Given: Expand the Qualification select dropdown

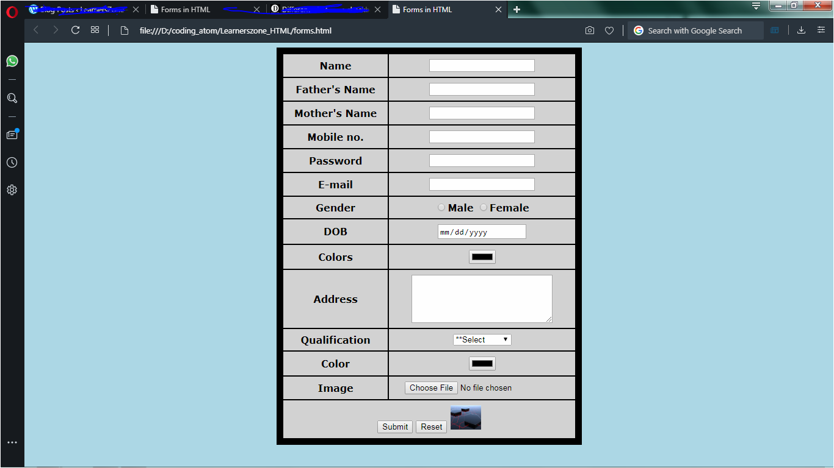Looking at the screenshot, I should [482, 340].
